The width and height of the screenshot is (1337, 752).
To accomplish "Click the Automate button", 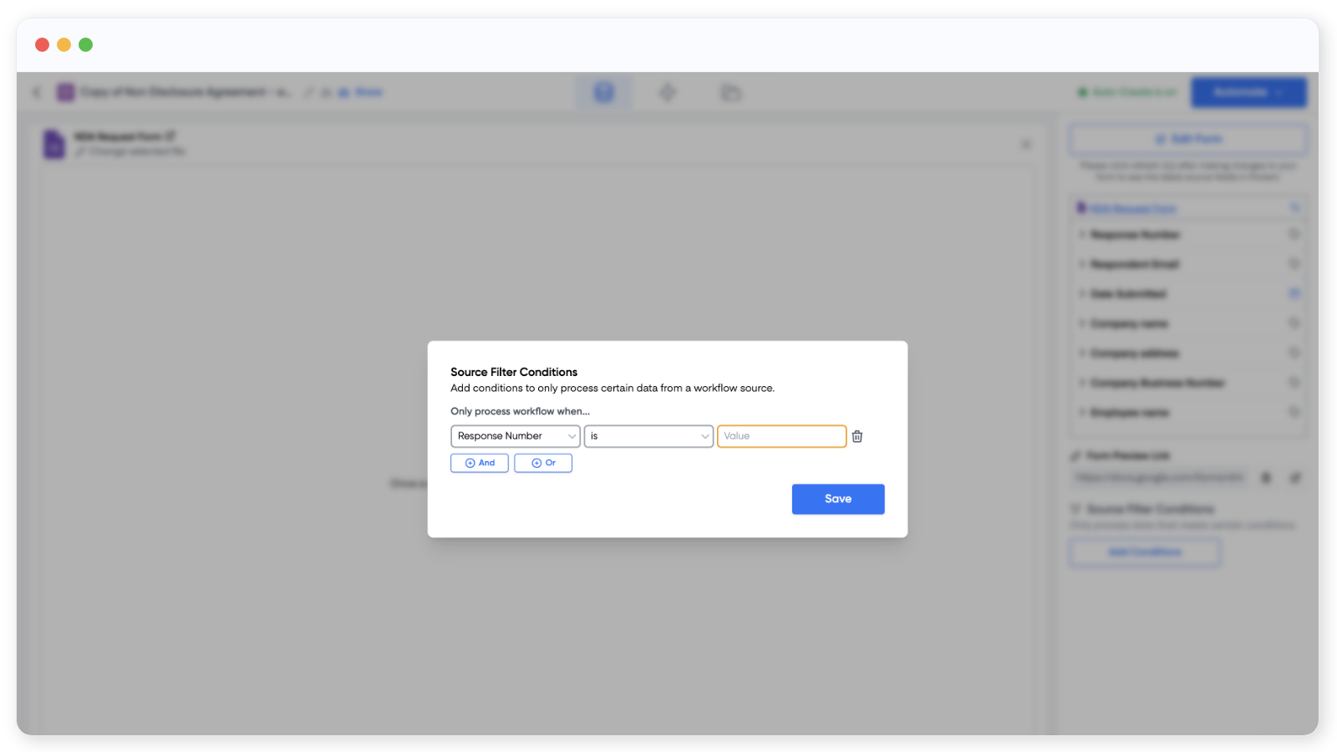I will 1248,92.
